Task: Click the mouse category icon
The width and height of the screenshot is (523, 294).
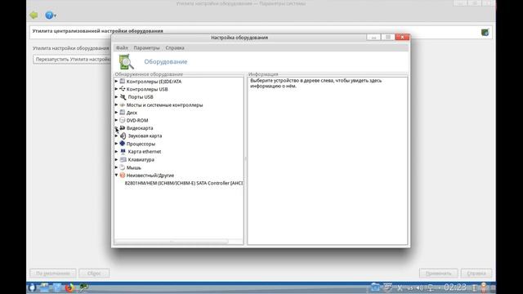Action: [123, 167]
